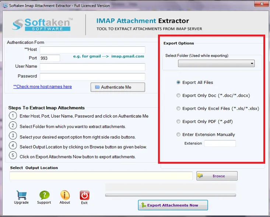The image size is (270, 217).
Task: Click the Authenticate Me button
Action: [118, 87]
